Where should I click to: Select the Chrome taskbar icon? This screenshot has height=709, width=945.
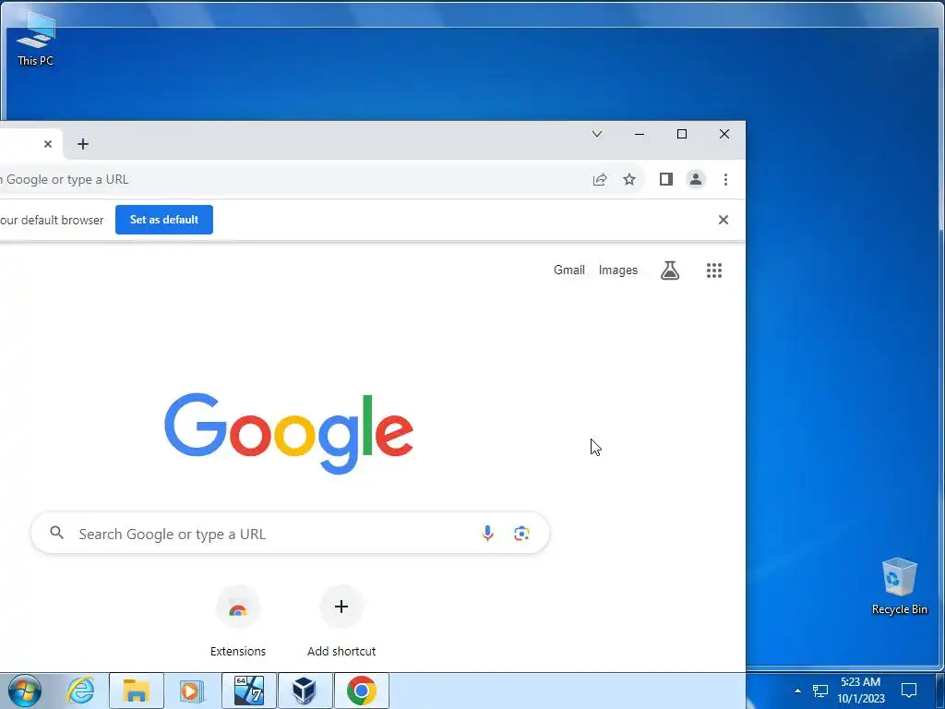coord(361,691)
